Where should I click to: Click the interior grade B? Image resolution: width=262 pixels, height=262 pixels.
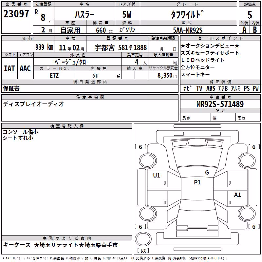click(255, 30)
